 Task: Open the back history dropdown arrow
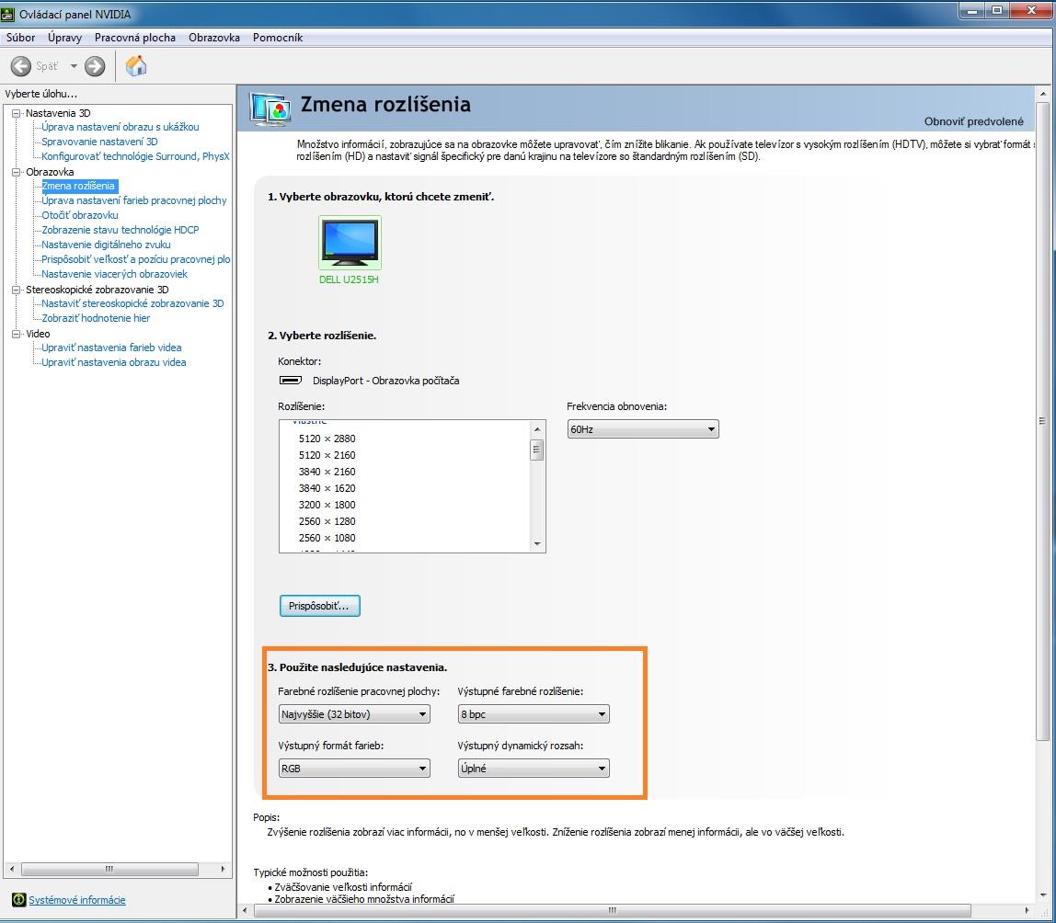(74, 66)
